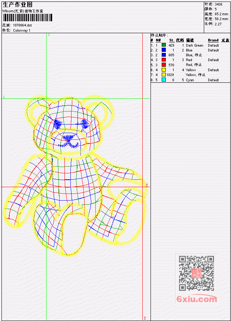Click the width value 58.2 mm
Image resolution: width=231 pixels, height=321 pixels.
[x=221, y=19]
